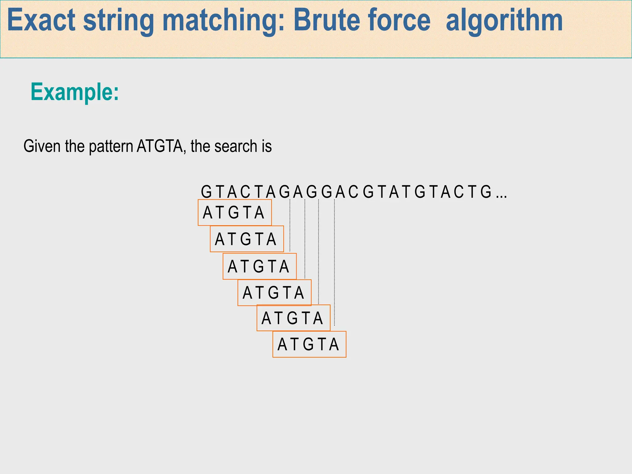
Task: Select the fifth ATGTA box from the top
Action: pos(293,318)
